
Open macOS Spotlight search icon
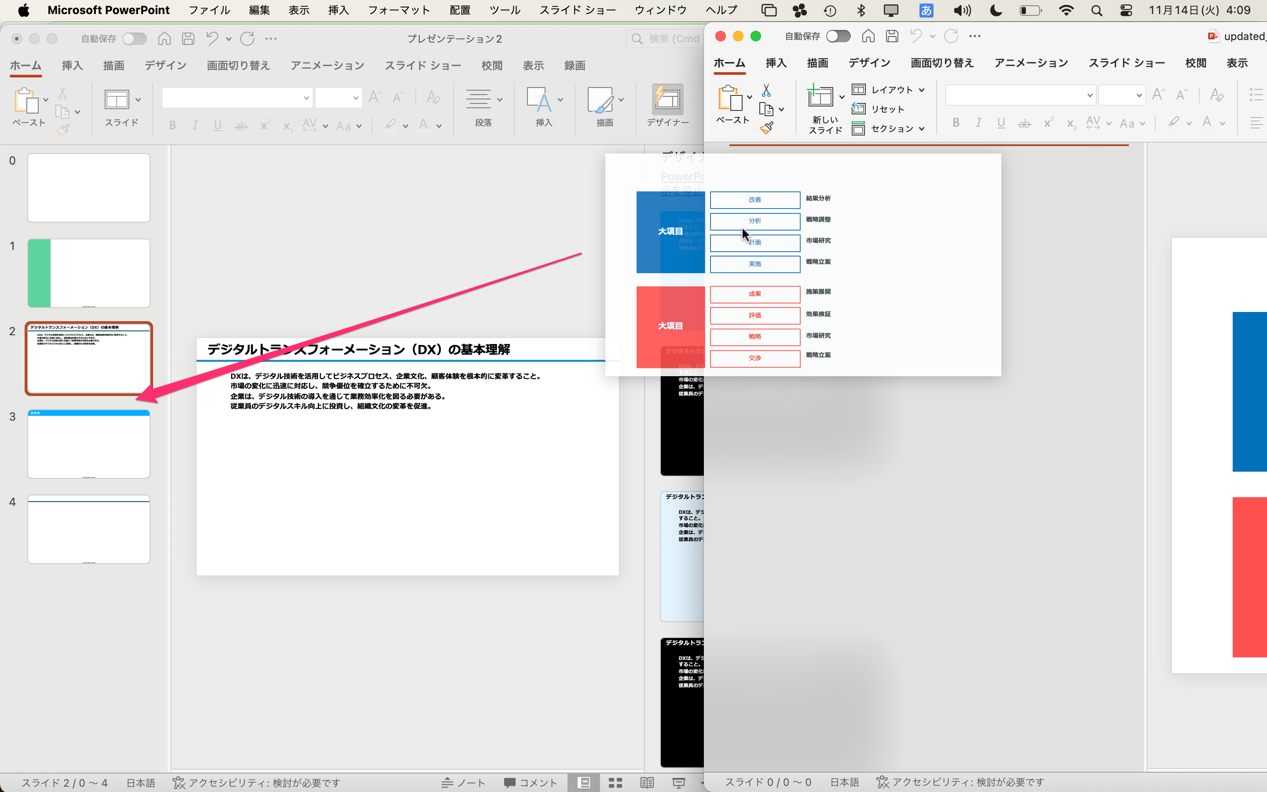(x=1097, y=11)
